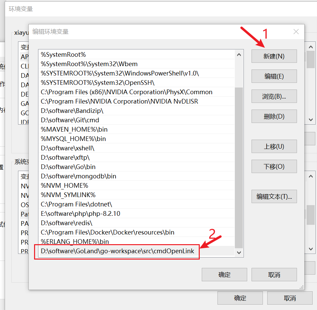The image size is (317, 310).
Task: Click the 新建(N) button
Action: pos(274,56)
